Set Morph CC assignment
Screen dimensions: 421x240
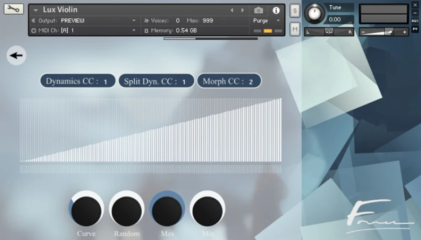(x=229, y=81)
